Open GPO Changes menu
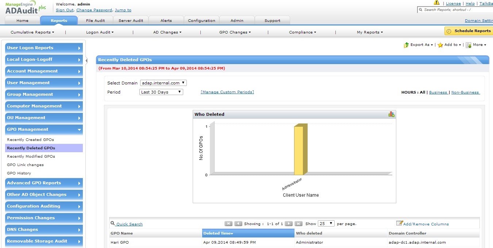The image size is (493, 248). [x=235, y=32]
